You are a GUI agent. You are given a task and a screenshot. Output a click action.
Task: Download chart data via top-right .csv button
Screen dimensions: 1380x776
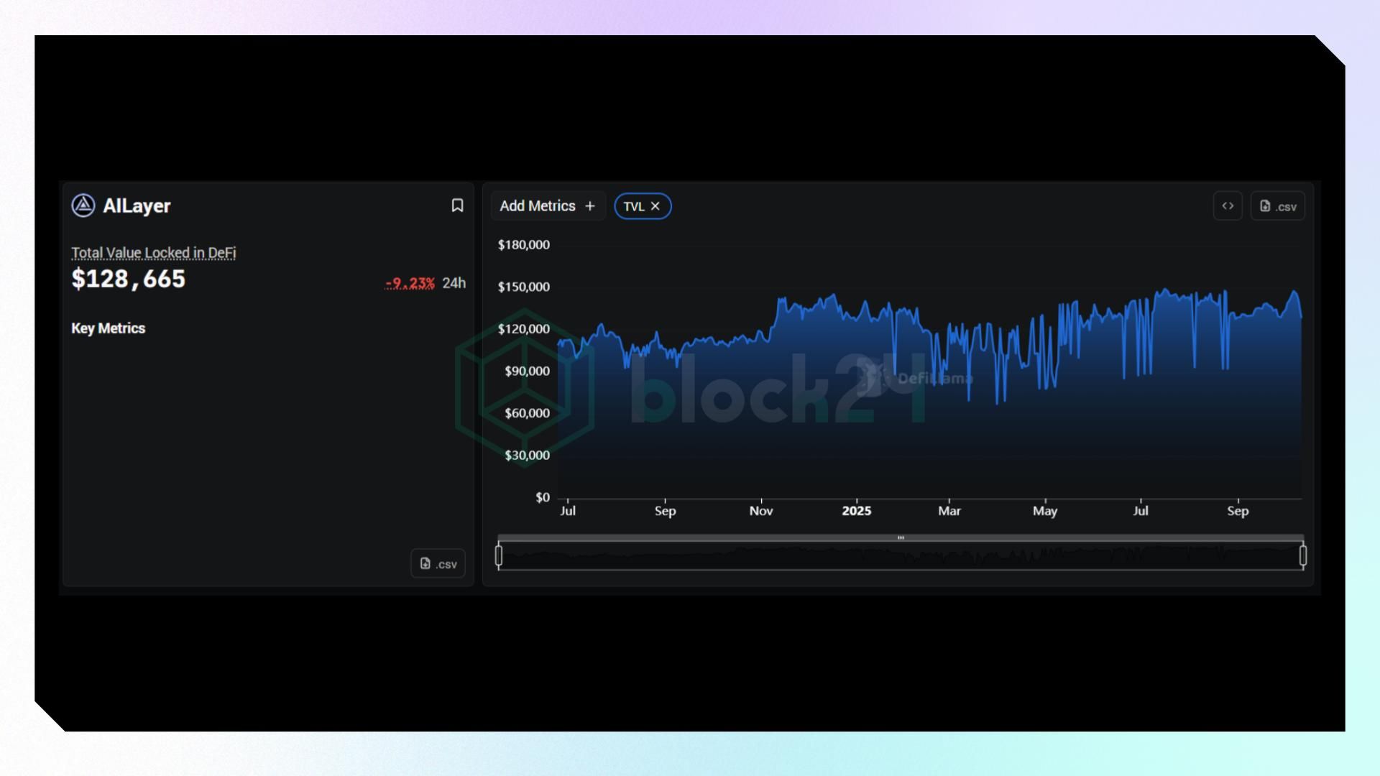point(1278,206)
